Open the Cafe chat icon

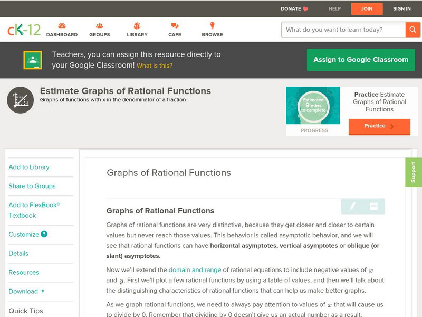point(175,26)
